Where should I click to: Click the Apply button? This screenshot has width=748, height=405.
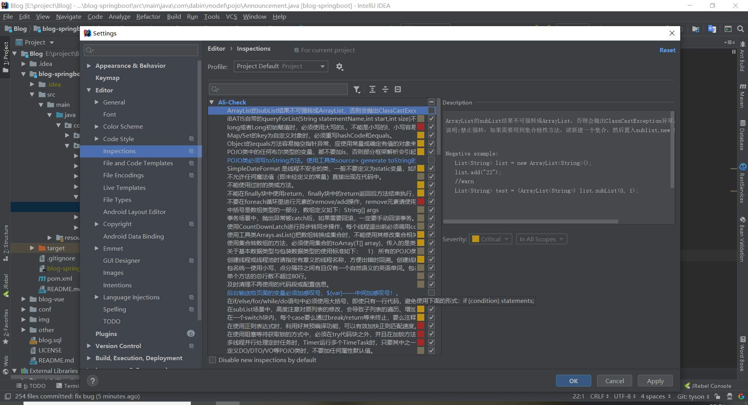[655, 381]
